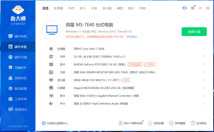
Task: Click 保存截图 to save screenshot
Action: tap(177, 123)
